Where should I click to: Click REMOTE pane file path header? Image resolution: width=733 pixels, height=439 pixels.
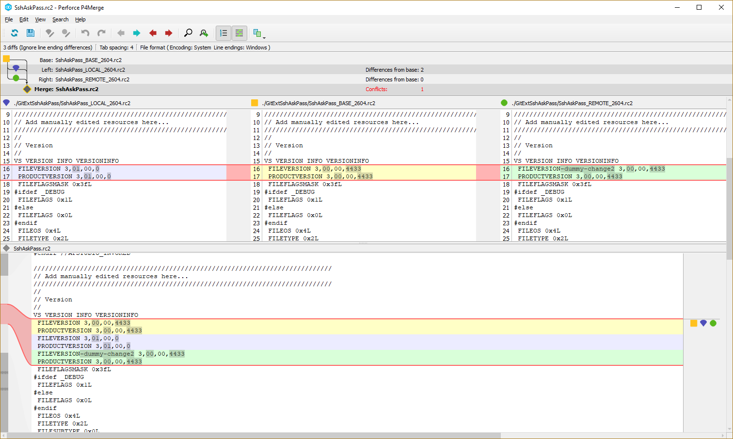coord(572,103)
